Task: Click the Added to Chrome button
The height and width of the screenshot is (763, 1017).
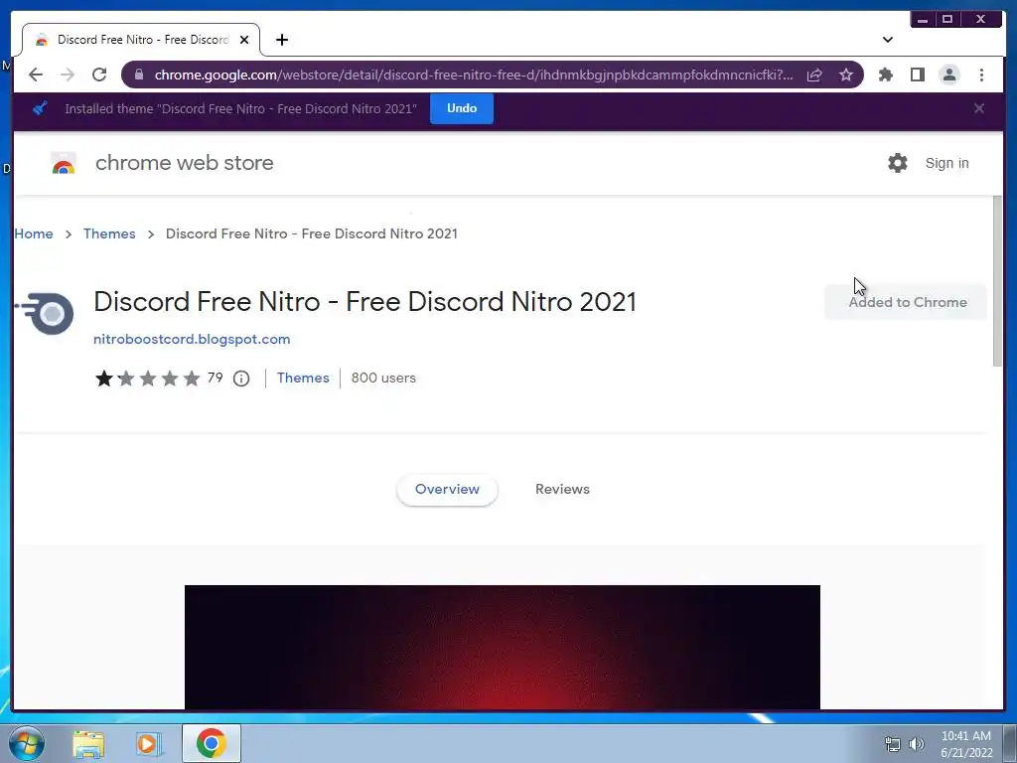Action: click(x=906, y=302)
